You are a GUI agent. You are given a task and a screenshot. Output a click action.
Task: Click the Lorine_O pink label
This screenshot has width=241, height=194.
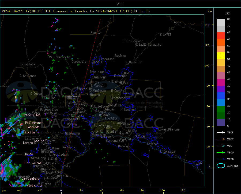29,143
